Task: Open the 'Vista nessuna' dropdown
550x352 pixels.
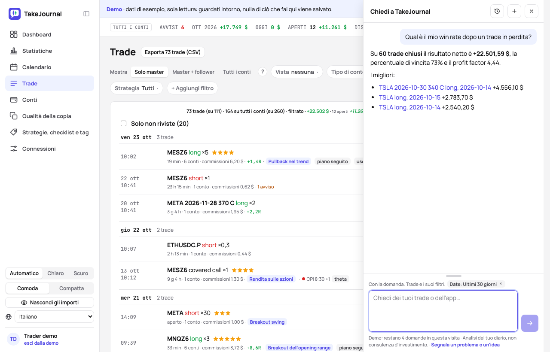Action: [297, 72]
